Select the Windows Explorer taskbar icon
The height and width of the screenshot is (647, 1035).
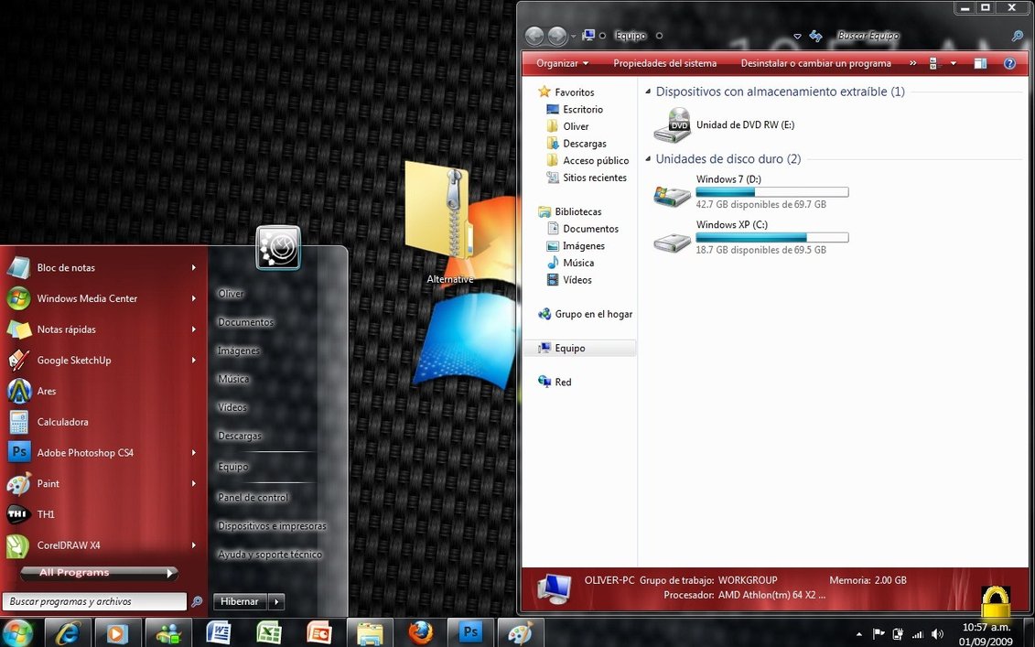pos(370,633)
